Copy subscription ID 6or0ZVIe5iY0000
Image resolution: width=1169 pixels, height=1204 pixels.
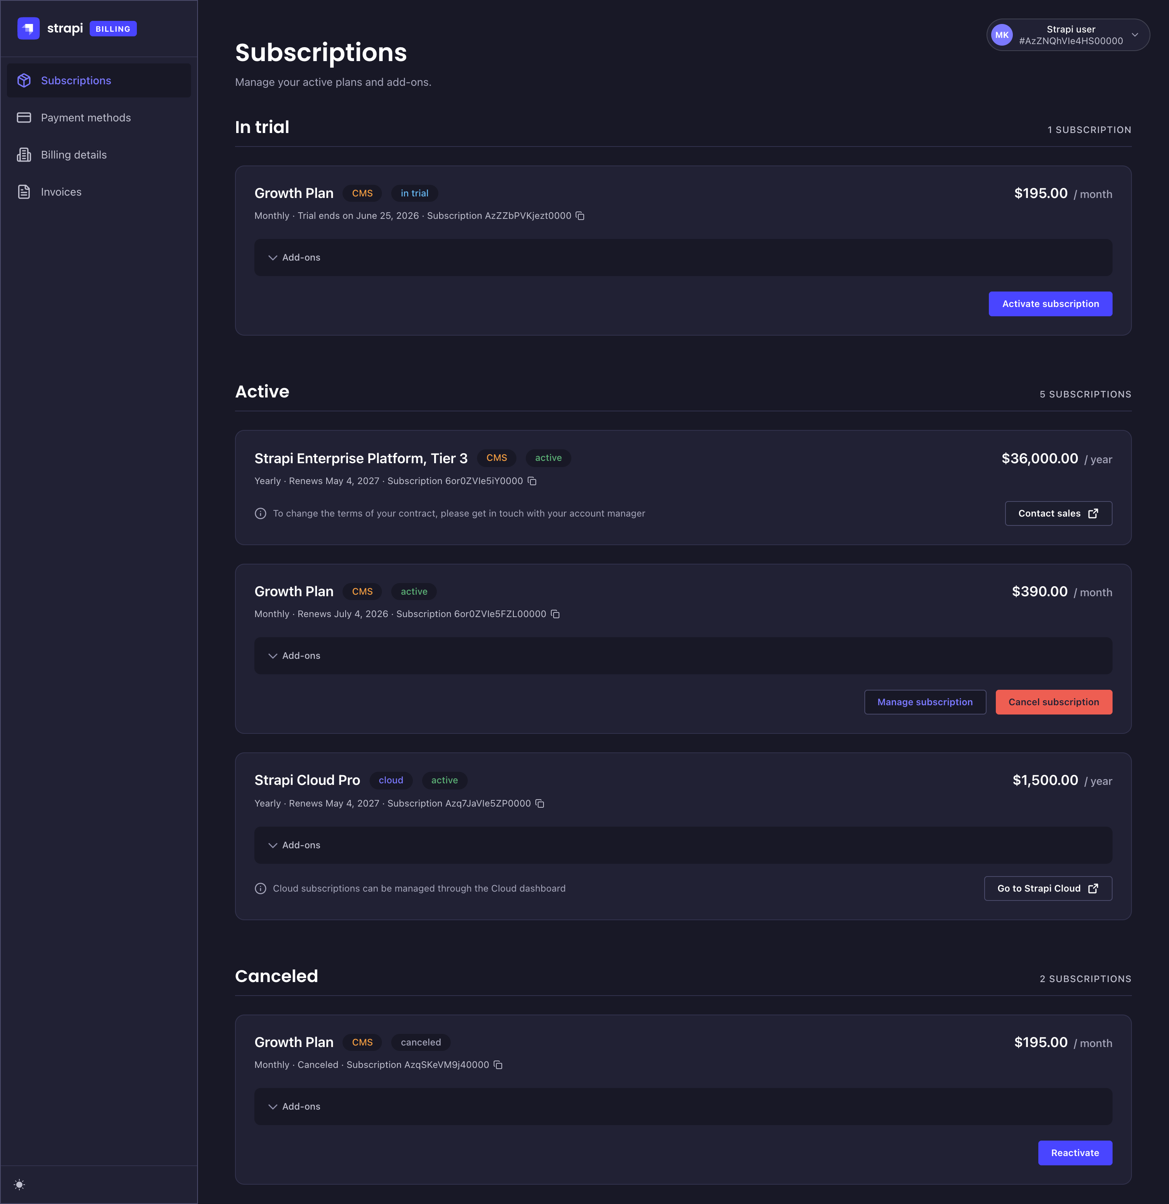pos(532,481)
